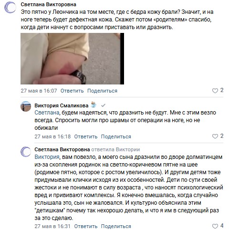Open the attached photo of the skin spot
This screenshot has height=230, width=229.
(72, 59)
